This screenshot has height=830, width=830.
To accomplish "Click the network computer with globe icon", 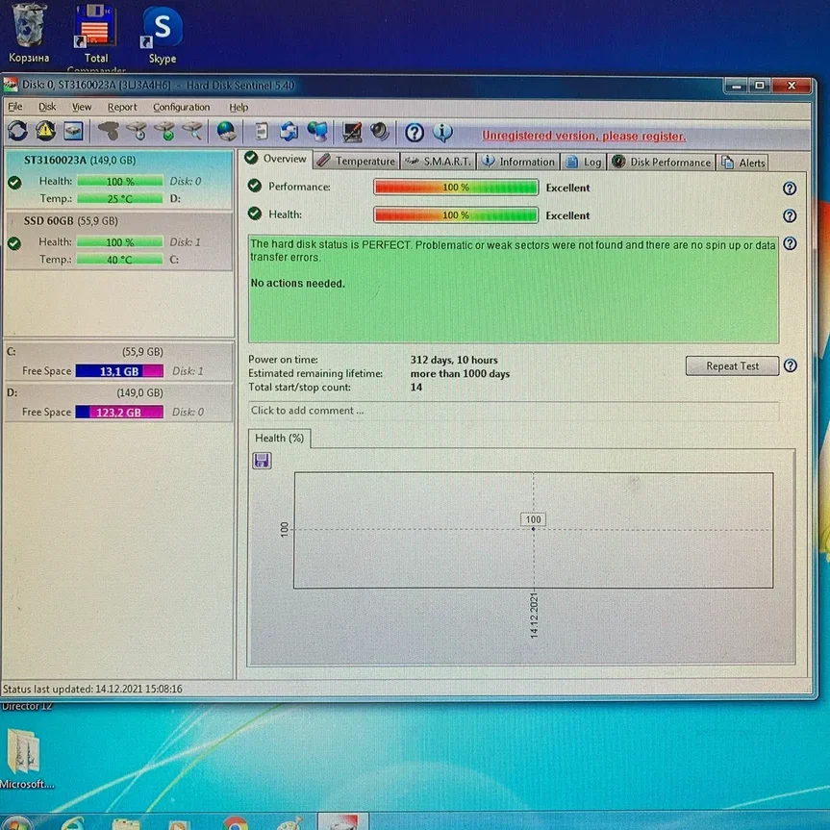I will point(317,131).
